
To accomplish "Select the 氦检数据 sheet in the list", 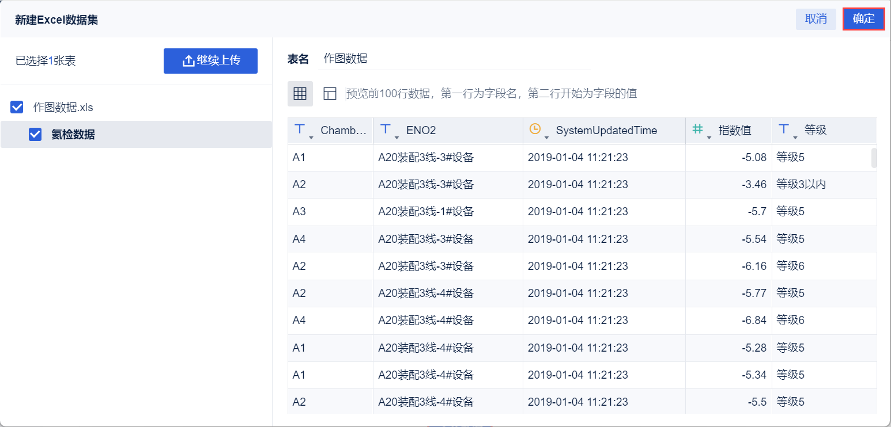I will (x=73, y=135).
